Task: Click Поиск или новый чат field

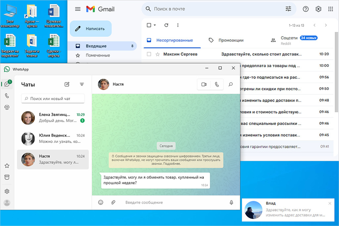Action: coord(53,99)
